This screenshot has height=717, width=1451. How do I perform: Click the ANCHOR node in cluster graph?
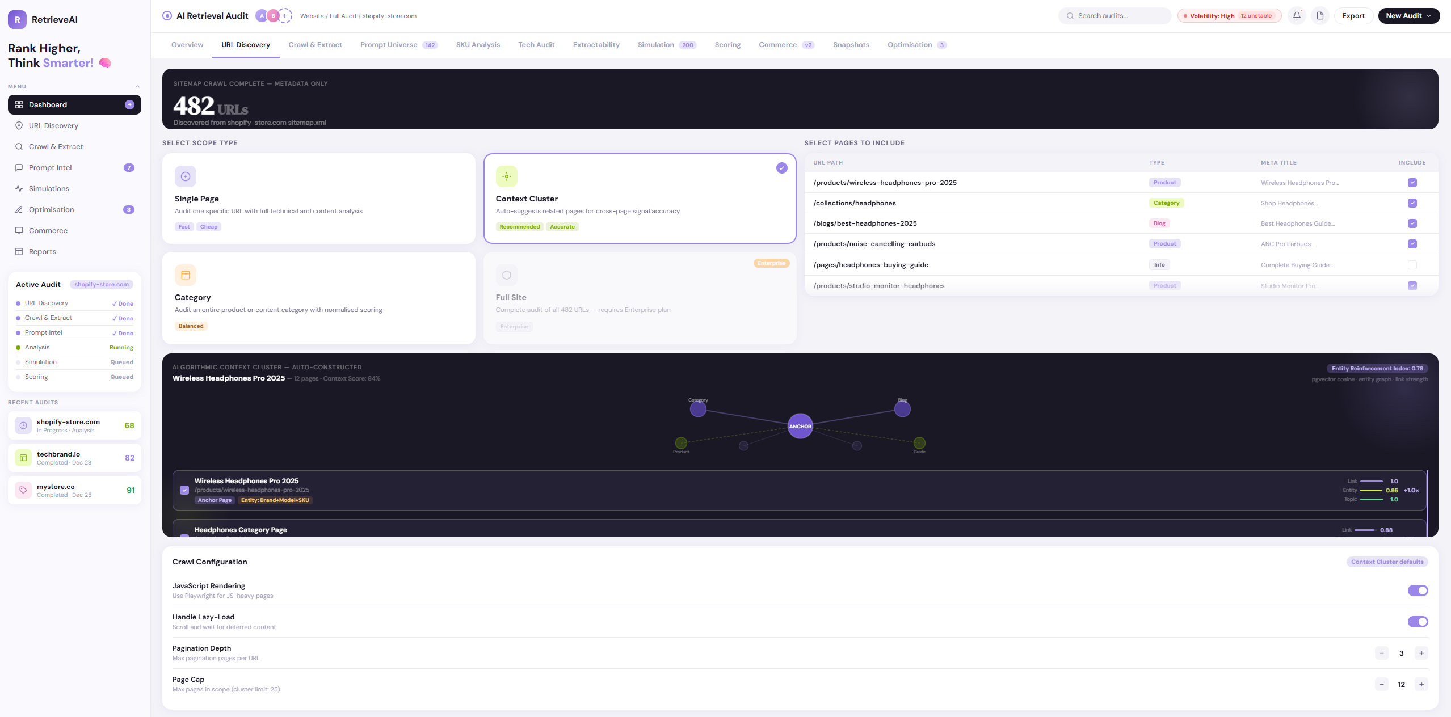click(x=800, y=426)
